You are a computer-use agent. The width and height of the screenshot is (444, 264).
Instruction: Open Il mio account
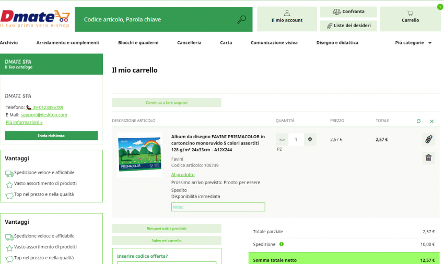point(287,19)
